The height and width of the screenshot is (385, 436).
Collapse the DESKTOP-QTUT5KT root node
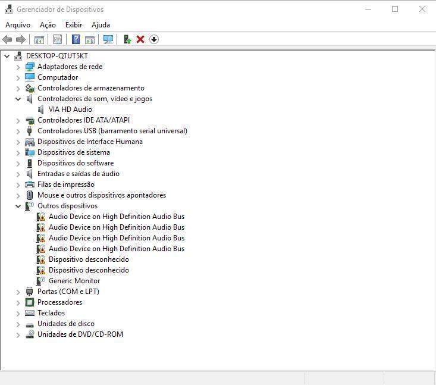(7, 56)
